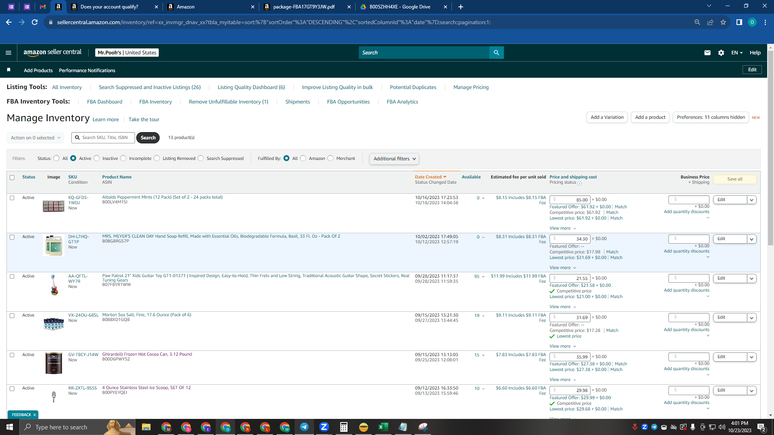Open Excel from the taskbar
The width and height of the screenshot is (774, 435).
click(x=383, y=427)
